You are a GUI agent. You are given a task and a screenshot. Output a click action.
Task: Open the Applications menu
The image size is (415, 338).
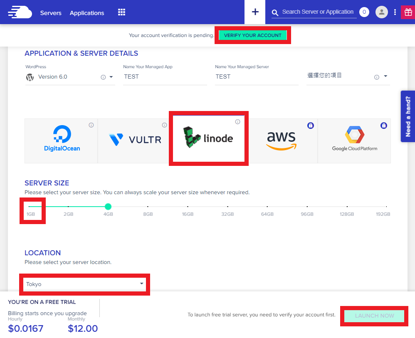(x=87, y=13)
